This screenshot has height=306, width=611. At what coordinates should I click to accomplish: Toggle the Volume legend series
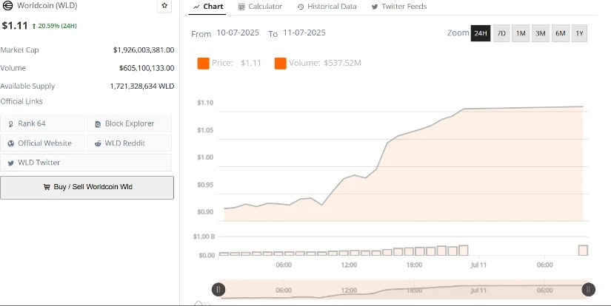click(318, 64)
